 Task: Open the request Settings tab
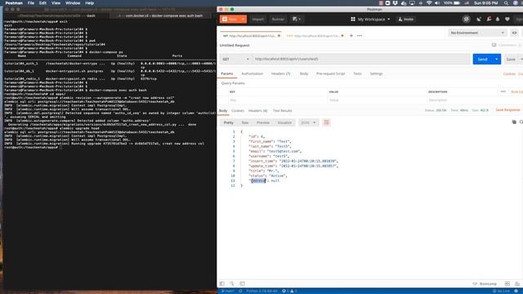click(376, 73)
